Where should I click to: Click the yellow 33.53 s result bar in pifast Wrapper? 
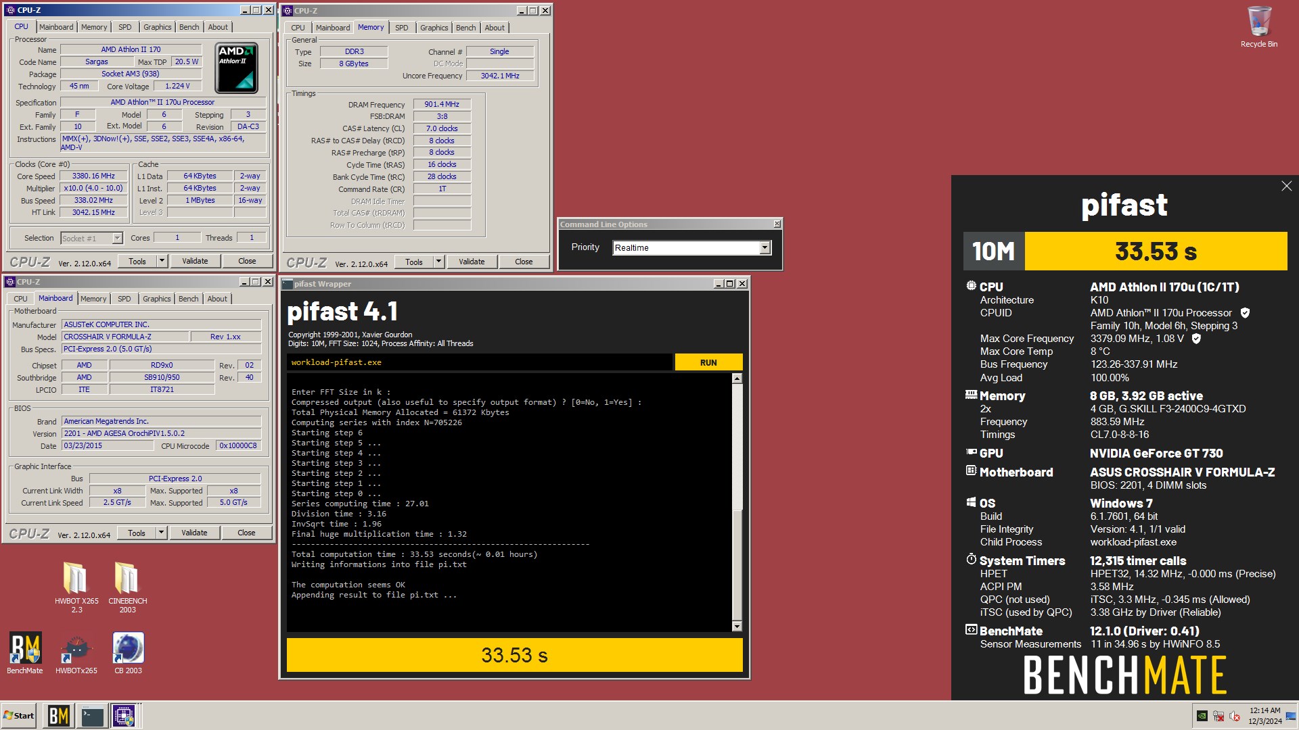tap(515, 655)
